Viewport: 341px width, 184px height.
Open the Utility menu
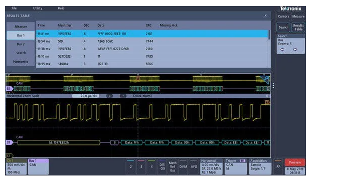point(38,8)
